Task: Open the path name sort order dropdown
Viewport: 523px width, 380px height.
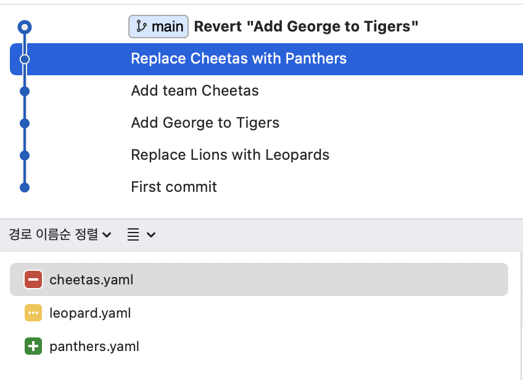Action: tap(60, 234)
